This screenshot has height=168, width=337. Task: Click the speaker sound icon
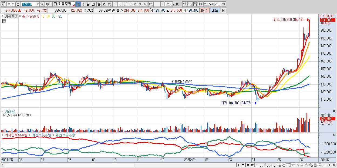(47, 4)
